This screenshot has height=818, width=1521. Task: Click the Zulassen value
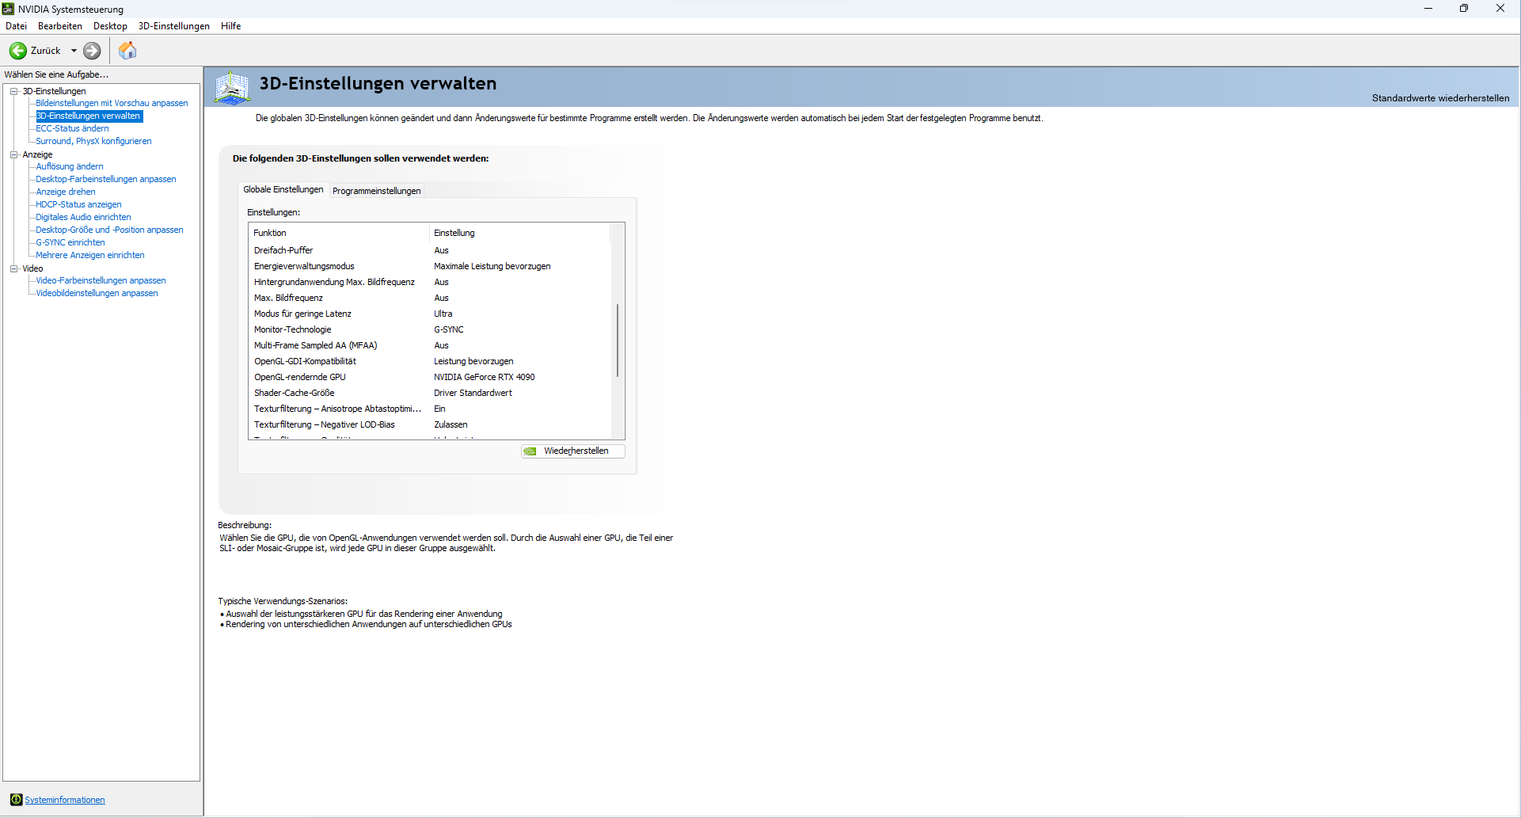tap(451, 424)
